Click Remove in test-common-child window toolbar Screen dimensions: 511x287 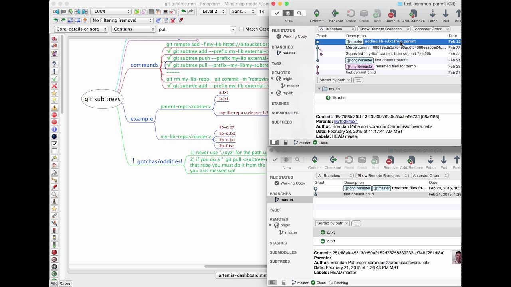coord(390,163)
